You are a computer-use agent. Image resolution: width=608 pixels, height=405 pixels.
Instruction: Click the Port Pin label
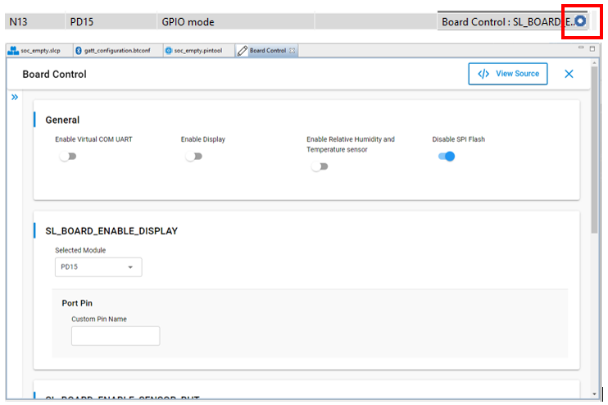[x=77, y=303]
